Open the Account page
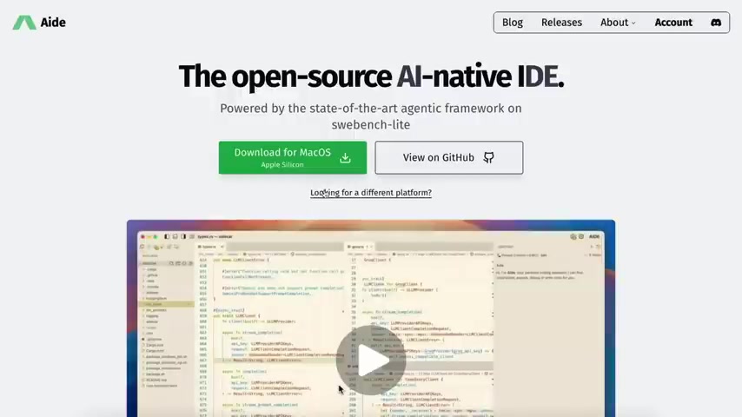The height and width of the screenshot is (417, 742). pos(672,23)
